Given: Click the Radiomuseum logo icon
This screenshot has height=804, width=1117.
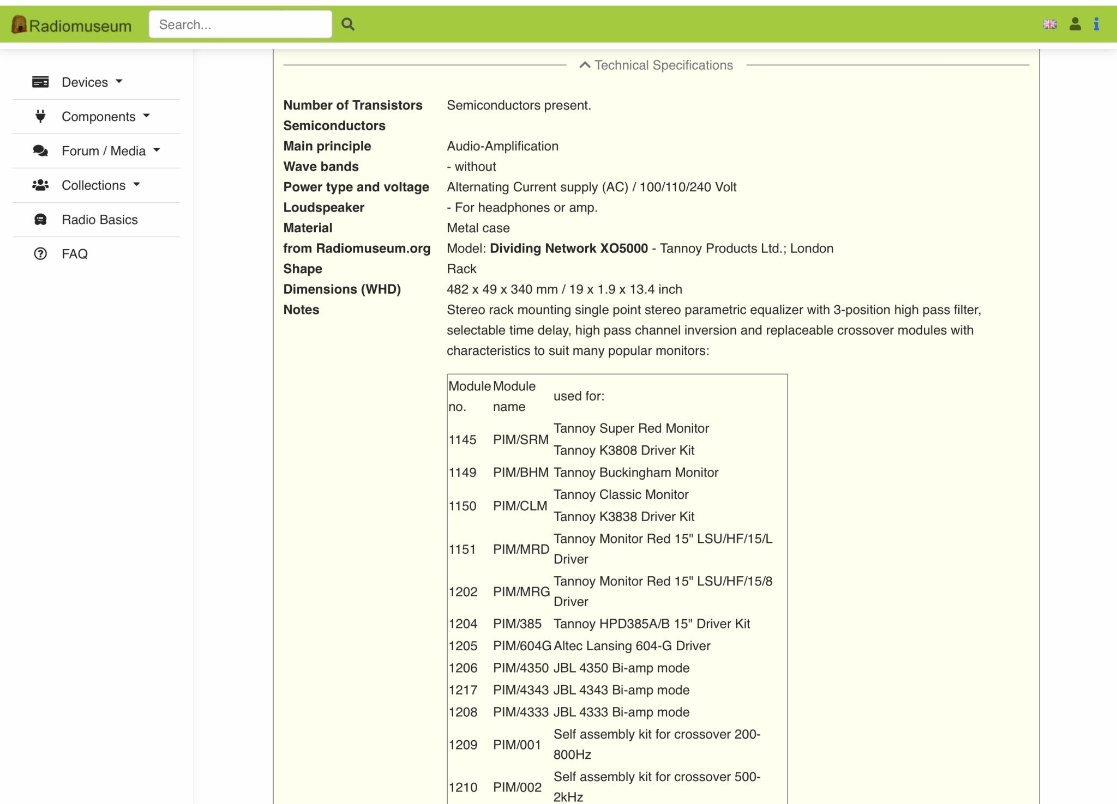Looking at the screenshot, I should 19,25.
